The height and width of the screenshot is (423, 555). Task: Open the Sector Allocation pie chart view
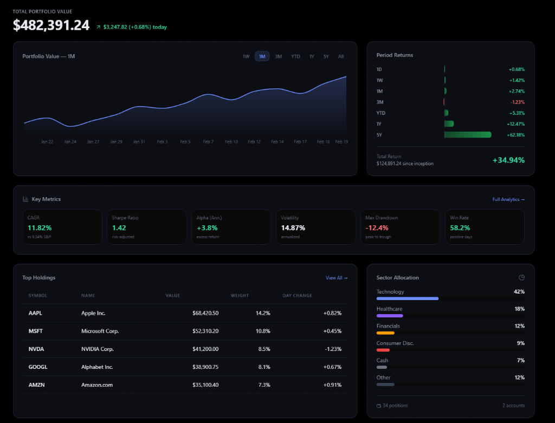pos(521,277)
